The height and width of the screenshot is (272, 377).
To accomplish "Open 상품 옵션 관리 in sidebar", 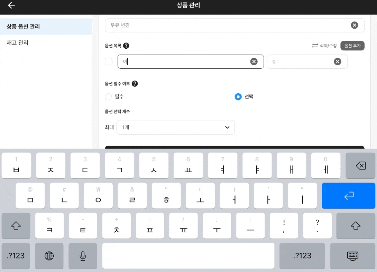I will tap(46, 27).
